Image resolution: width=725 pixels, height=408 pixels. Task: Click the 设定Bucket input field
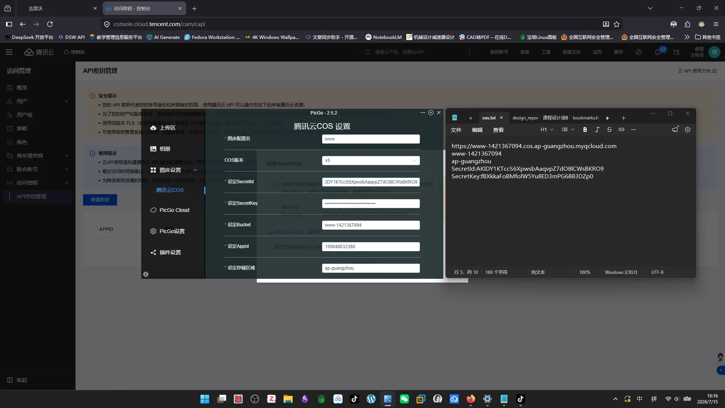tap(371, 225)
